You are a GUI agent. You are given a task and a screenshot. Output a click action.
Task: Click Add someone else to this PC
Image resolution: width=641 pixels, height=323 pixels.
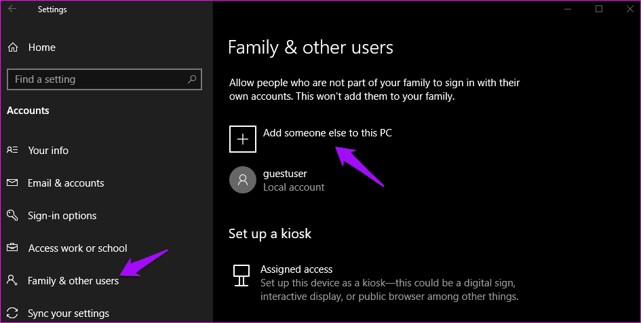[328, 133]
